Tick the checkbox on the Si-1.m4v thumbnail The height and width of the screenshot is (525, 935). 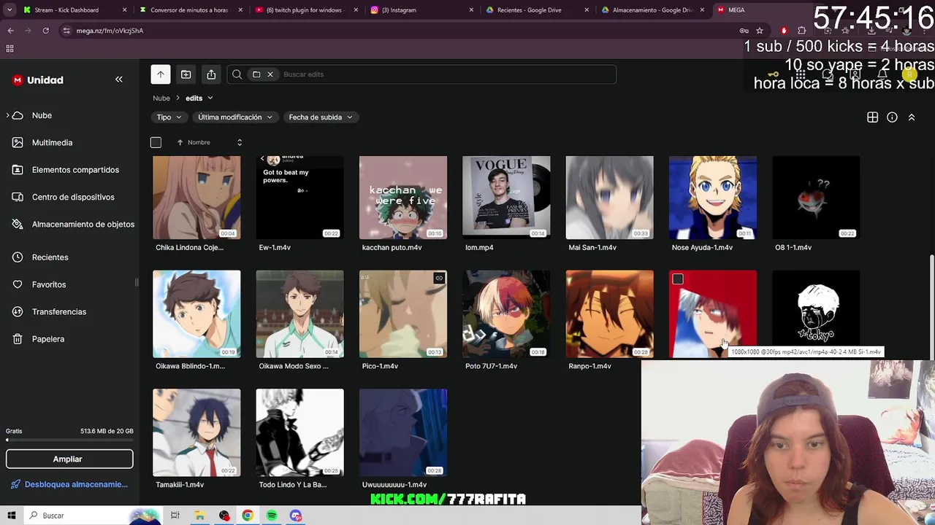coord(678,279)
